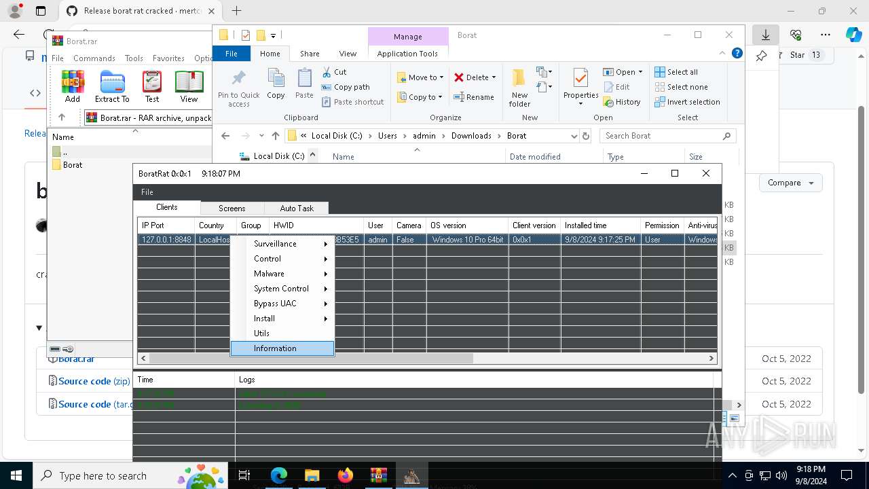The image size is (869, 489).
Task: Click the volume icon in system tray
Action: click(781, 475)
